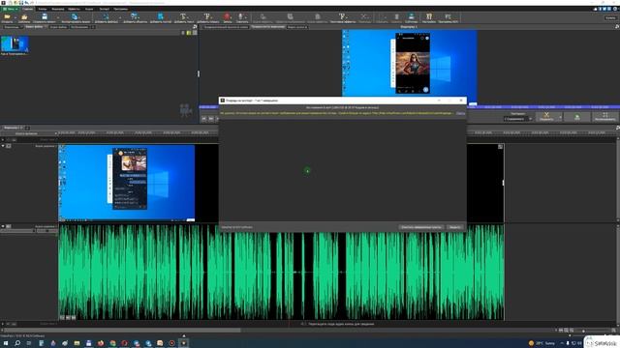Click the Hide link in export dialog notice
This screenshot has width=620, height=348.
461,113
